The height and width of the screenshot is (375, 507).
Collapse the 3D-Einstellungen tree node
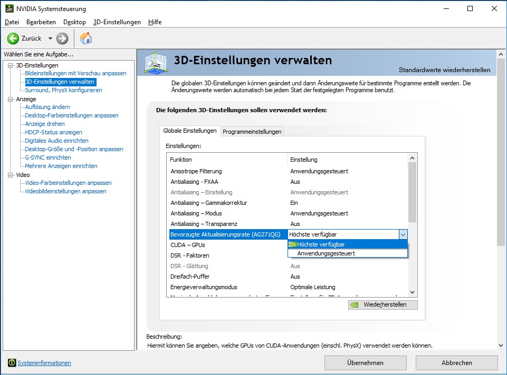[x=11, y=65]
